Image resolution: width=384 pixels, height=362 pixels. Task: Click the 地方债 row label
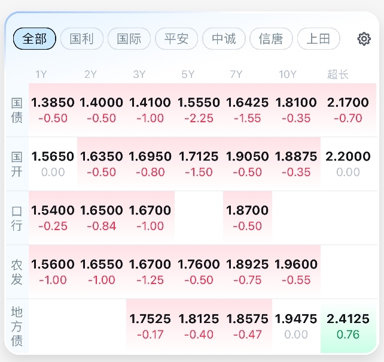click(x=17, y=325)
